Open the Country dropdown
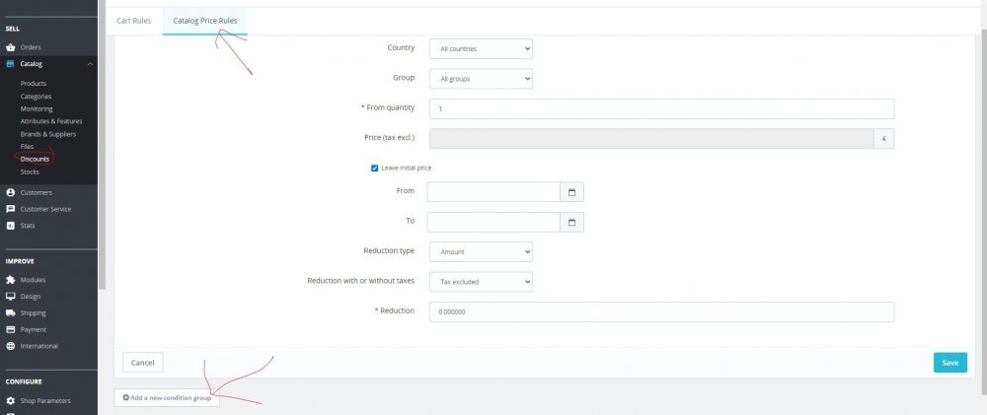Image resolution: width=987 pixels, height=415 pixels. [481, 48]
